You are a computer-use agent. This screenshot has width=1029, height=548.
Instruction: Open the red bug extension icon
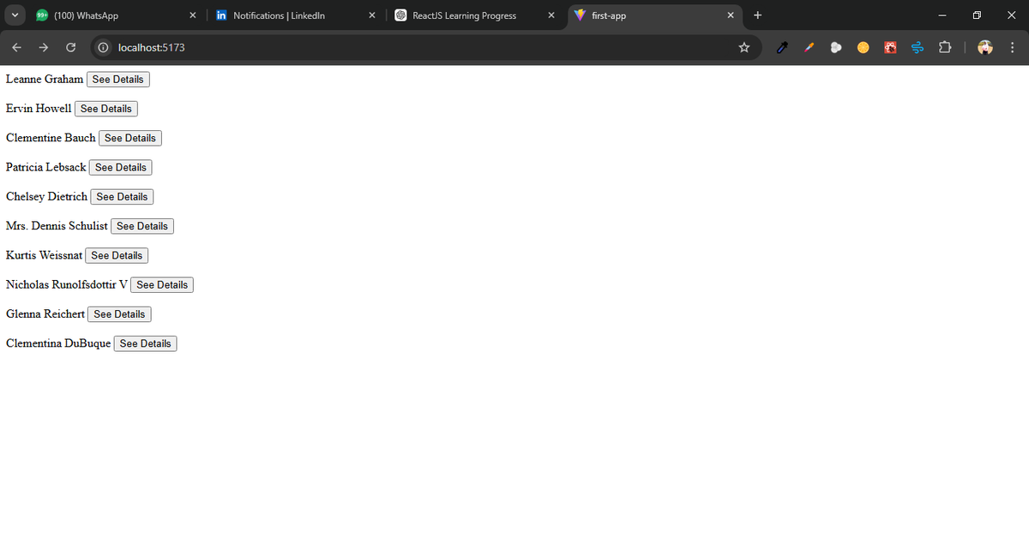click(891, 47)
